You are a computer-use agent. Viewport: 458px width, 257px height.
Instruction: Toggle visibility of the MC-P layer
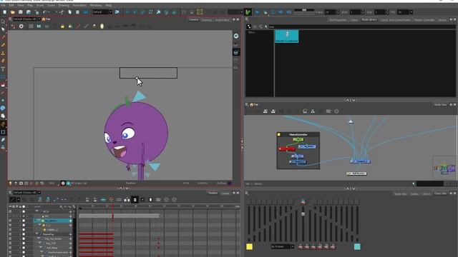pos(10,211)
